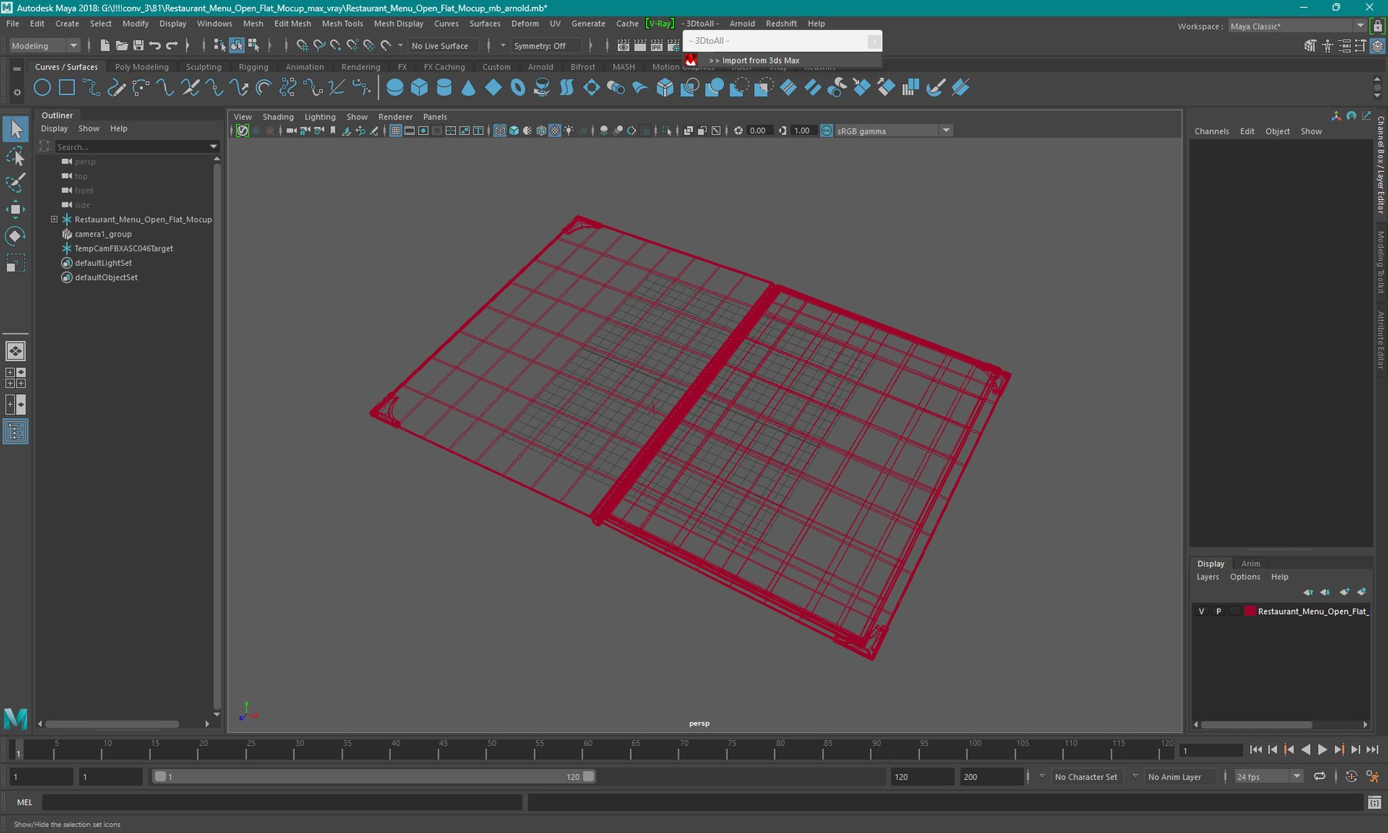The image size is (1388, 833).
Task: Toggle wireframe shading in viewport
Action: [500, 130]
